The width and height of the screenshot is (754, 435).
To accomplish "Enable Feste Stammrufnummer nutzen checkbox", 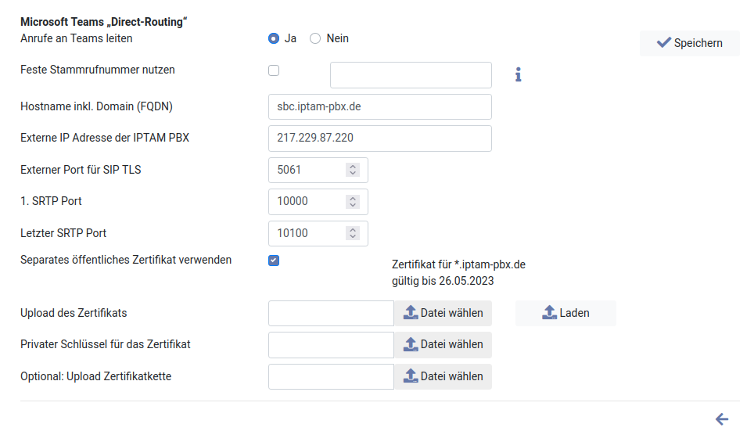I will click(274, 70).
